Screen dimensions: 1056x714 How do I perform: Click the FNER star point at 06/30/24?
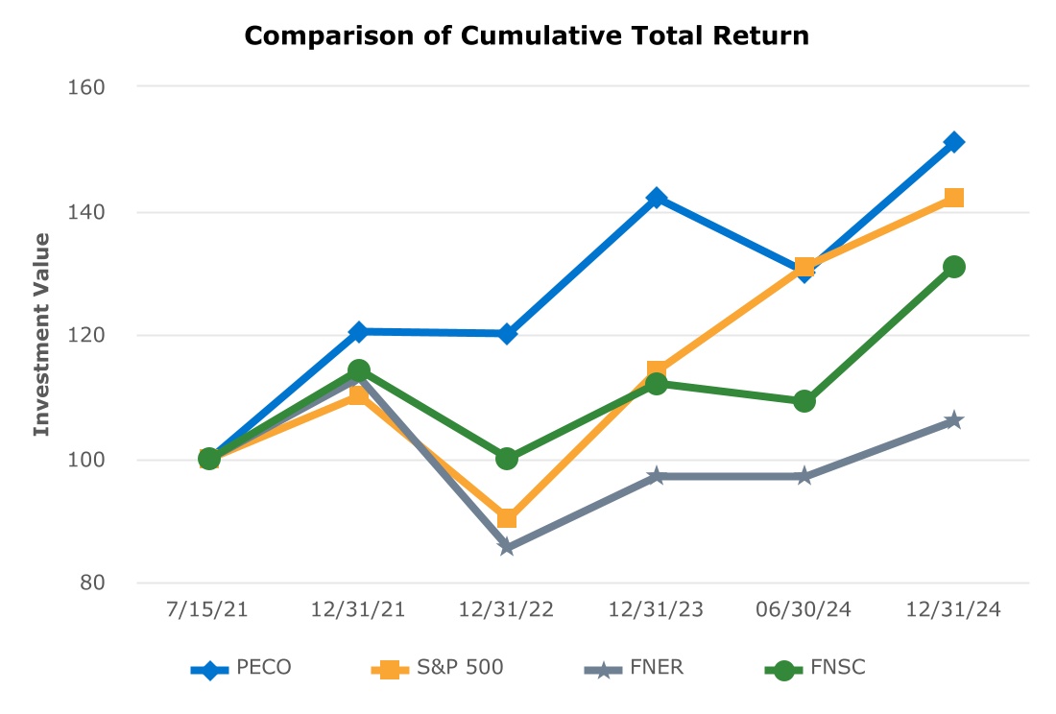point(804,476)
